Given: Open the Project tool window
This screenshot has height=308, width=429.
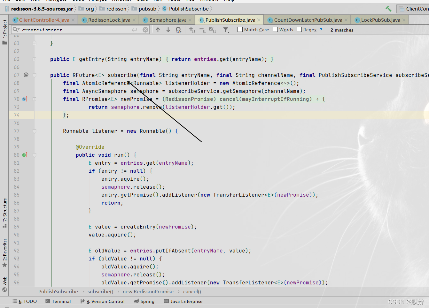Looking at the screenshot, I should (x=5, y=32).
